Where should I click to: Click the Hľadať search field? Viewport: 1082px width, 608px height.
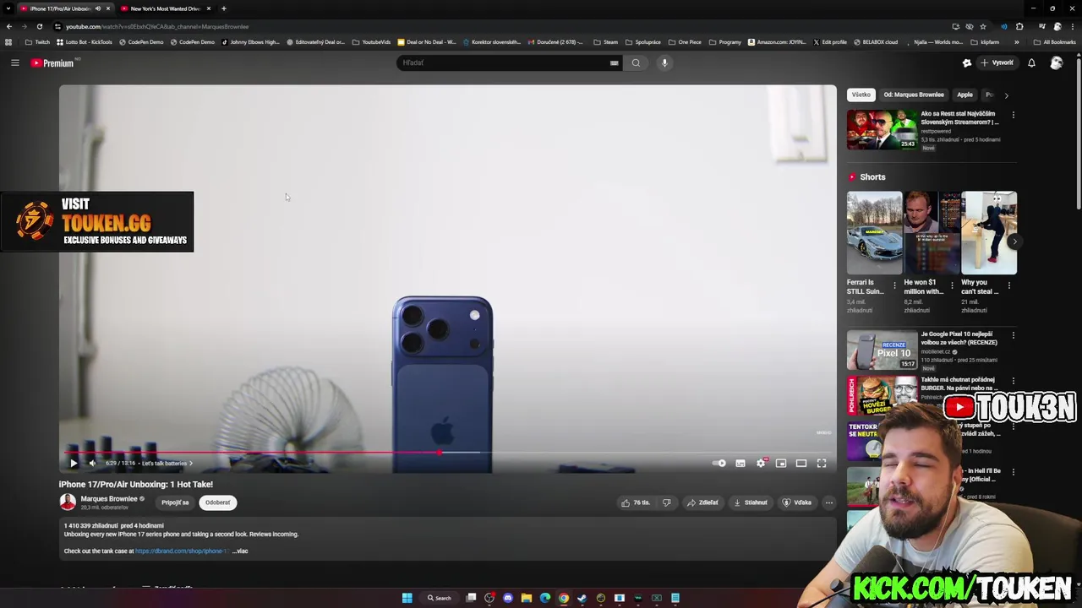(502, 62)
